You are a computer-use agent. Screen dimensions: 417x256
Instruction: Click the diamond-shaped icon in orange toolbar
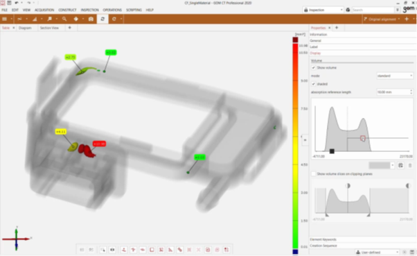(76, 19)
